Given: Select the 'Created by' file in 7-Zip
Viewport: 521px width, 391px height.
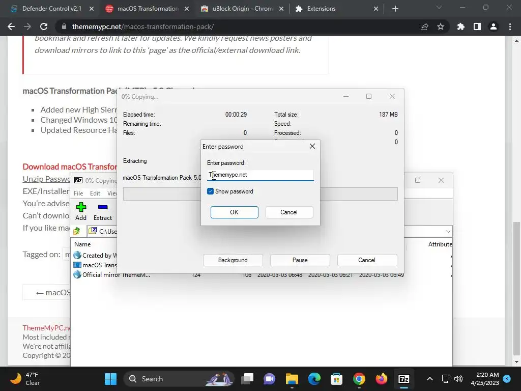Looking at the screenshot, I should tap(95, 256).
